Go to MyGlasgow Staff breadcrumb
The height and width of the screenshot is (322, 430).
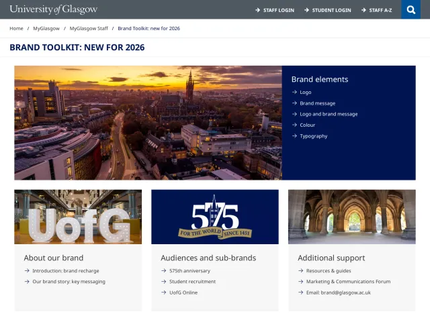89,28
